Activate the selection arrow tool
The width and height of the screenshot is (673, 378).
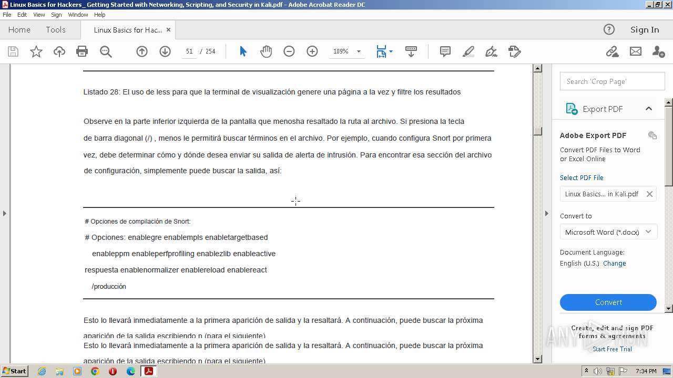coord(243,51)
